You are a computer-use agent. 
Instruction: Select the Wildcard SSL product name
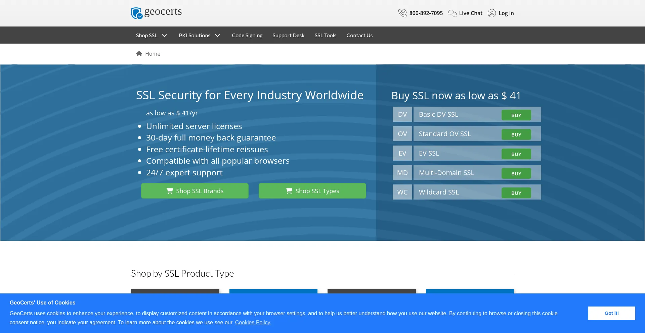(x=439, y=192)
